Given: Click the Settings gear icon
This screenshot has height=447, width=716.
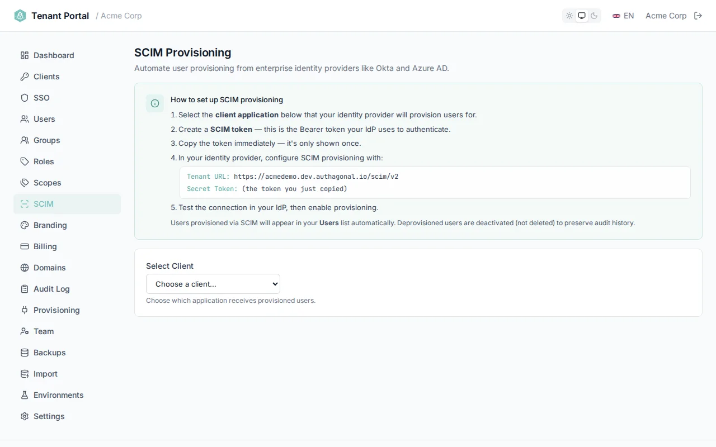Looking at the screenshot, I should (x=25, y=416).
